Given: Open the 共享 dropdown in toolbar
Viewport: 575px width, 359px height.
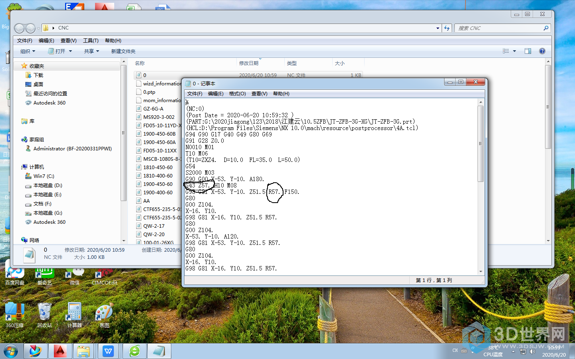Looking at the screenshot, I should pos(91,51).
